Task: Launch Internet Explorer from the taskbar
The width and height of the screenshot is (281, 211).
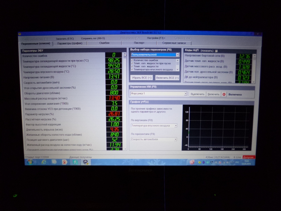Action: [x=44, y=162]
